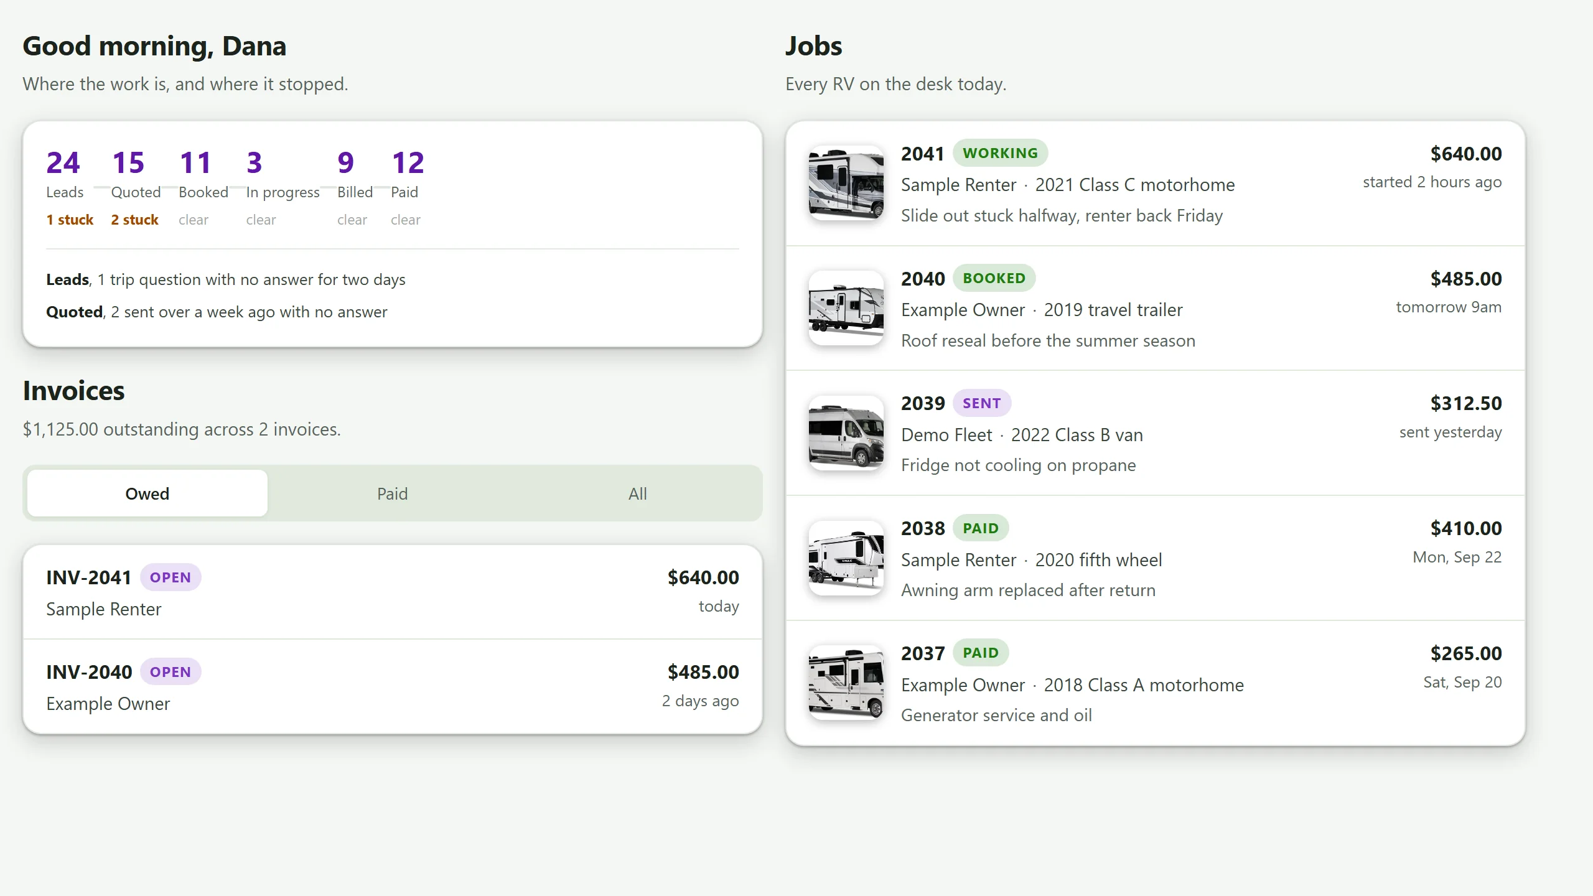The width and height of the screenshot is (1593, 896).
Task: Click the $640.00 amount on INV-2041
Action: pos(703,577)
